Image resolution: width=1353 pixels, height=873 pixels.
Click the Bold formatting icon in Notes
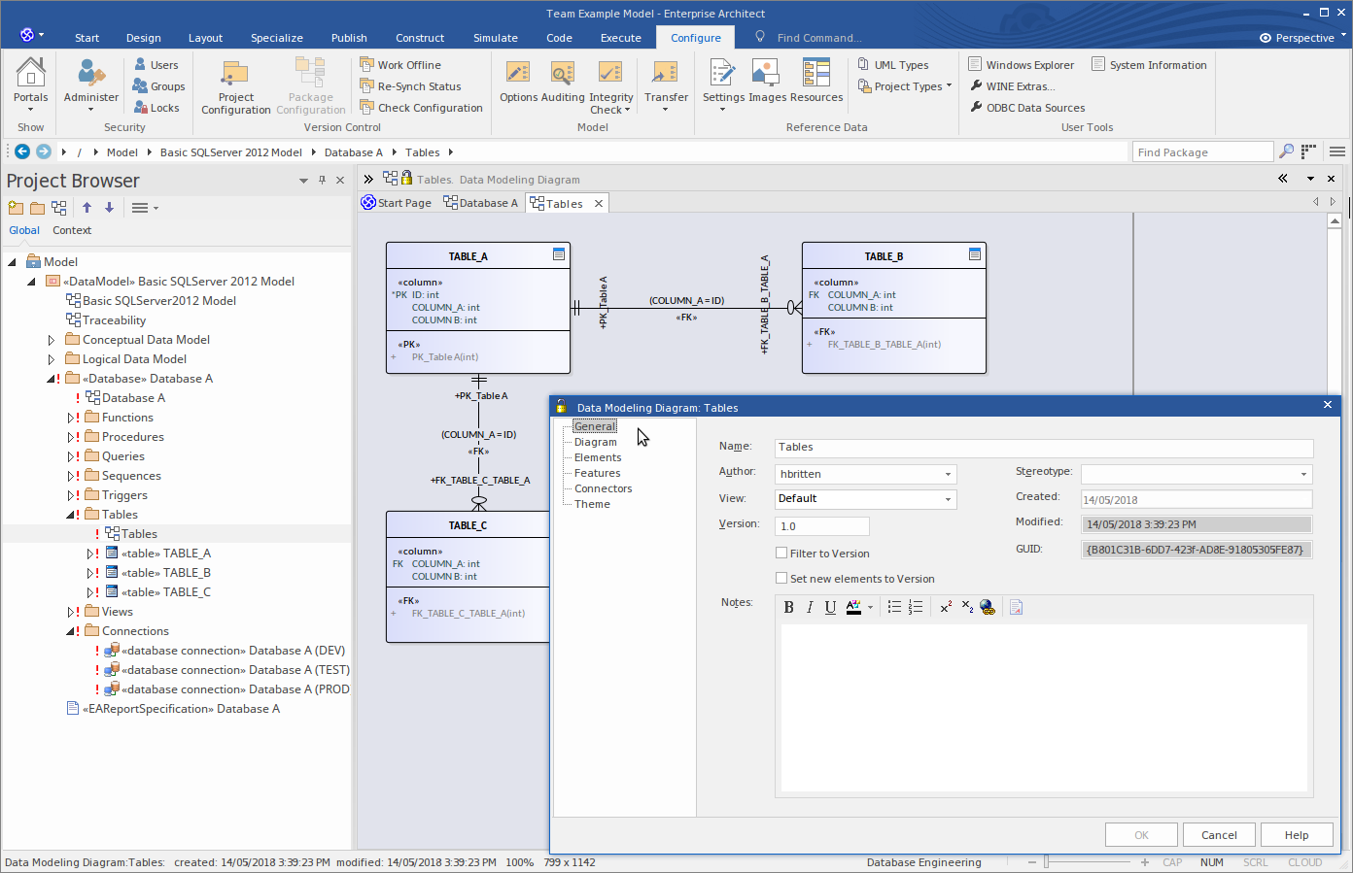point(788,607)
